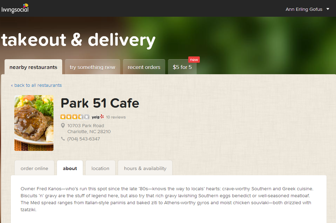336x223 pixels.
Task: Click the phone icon beside number
Action: click(x=63, y=139)
